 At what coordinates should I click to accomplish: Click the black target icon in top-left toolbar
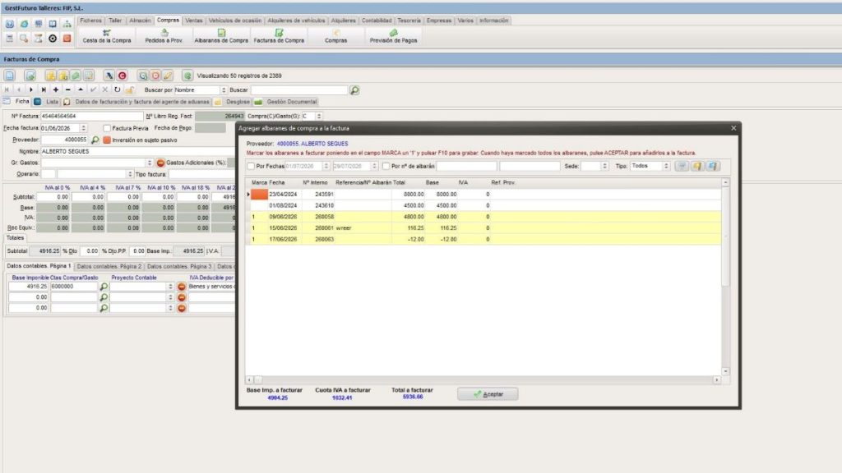[53, 38]
